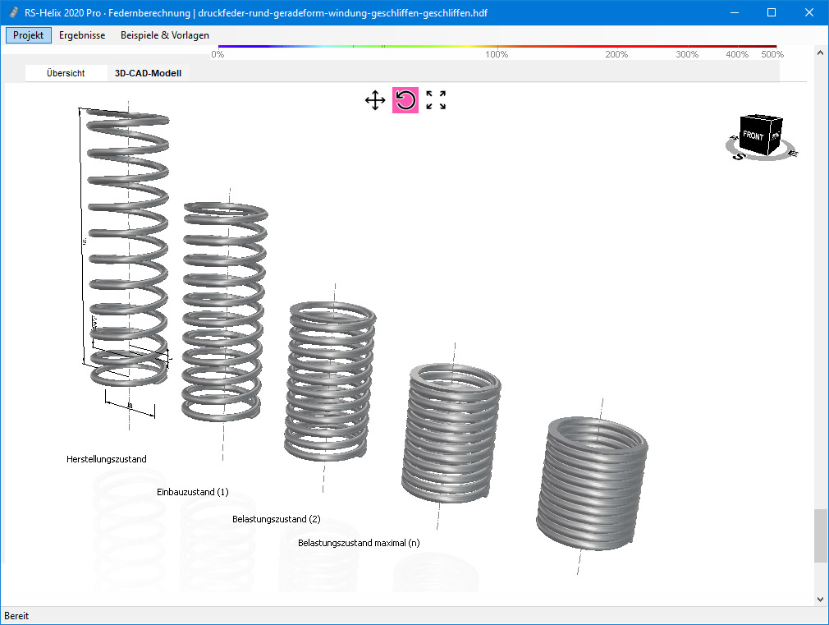Screen dimensions: 829x625
Task: Toggle off the highlighted rotate mode
Action: click(x=405, y=99)
